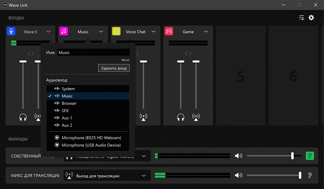Click the blue microphone icon for Wave:3
This screenshot has height=189, width=324.
coord(11,32)
